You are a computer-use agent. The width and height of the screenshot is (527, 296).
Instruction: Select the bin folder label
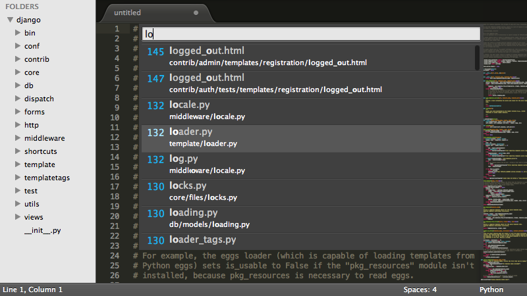(x=30, y=33)
